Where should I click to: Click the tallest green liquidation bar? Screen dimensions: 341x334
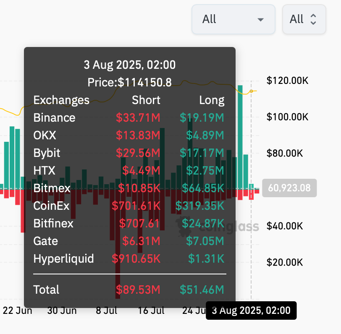[240, 137]
